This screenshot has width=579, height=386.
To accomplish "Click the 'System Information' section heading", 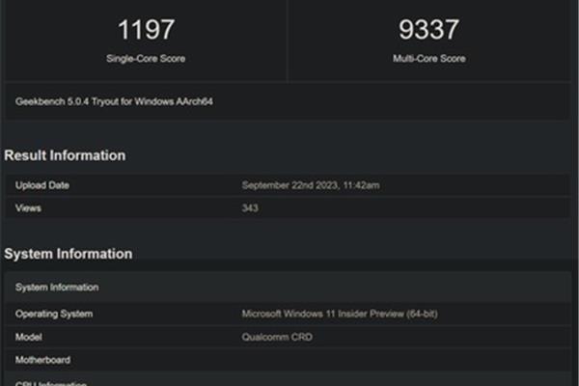I will click(68, 254).
